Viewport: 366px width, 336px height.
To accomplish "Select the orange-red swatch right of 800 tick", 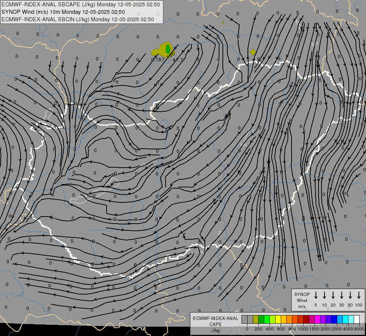I will 295,319.
